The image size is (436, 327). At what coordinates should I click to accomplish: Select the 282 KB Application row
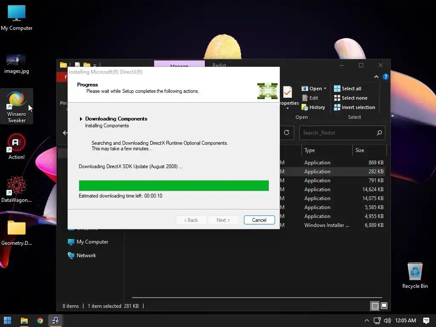333,171
